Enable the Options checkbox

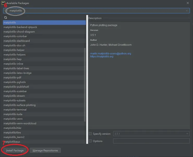click(90, 141)
